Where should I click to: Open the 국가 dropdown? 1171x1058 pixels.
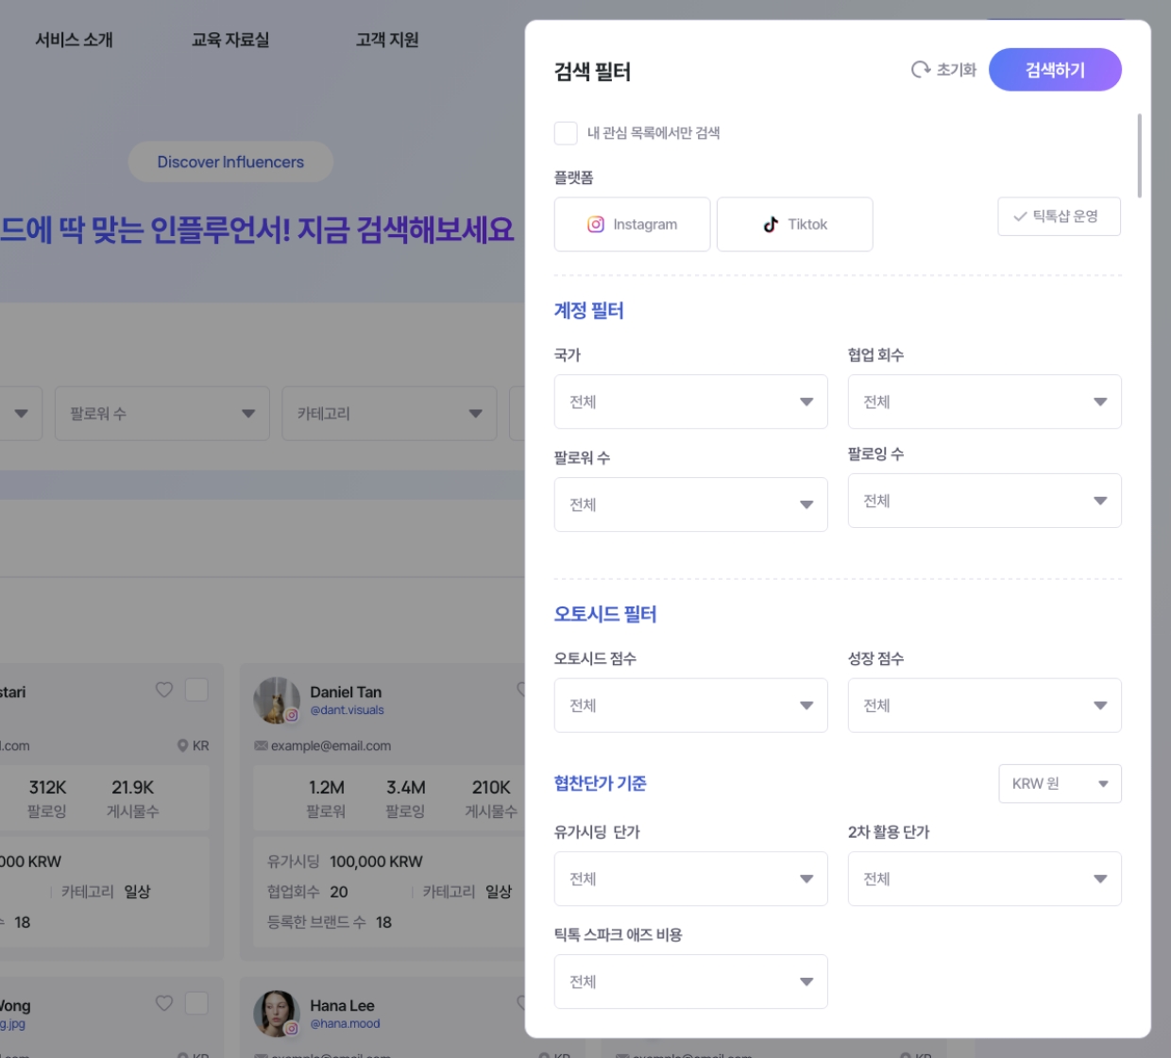point(690,401)
